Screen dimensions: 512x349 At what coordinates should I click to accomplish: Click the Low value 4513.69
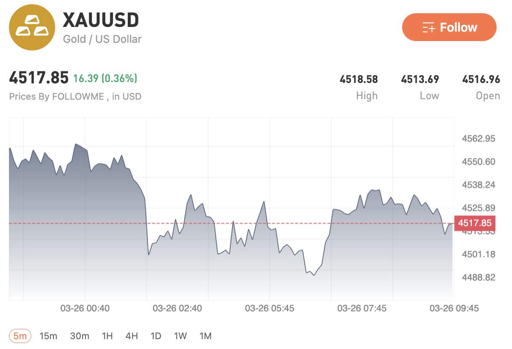coord(420,79)
